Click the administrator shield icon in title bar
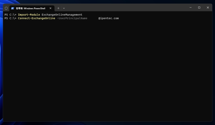Image resolution: width=215 pixels, height=125 pixels. pyautogui.click(x=6, y=8)
